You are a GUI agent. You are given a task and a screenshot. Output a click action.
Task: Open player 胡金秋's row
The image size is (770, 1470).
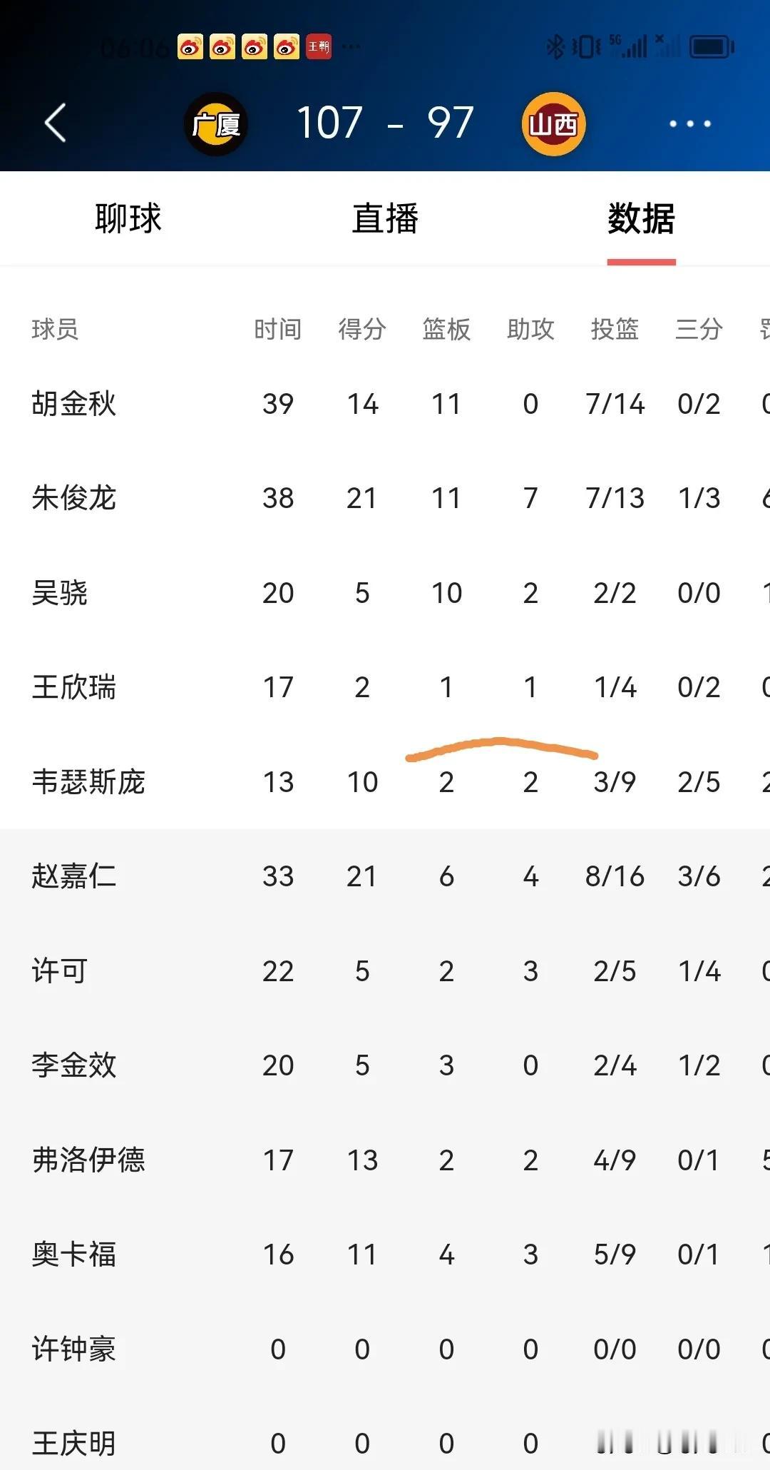coord(385,404)
